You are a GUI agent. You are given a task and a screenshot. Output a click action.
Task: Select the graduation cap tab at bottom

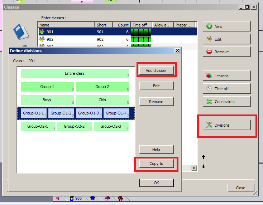tap(93, 198)
